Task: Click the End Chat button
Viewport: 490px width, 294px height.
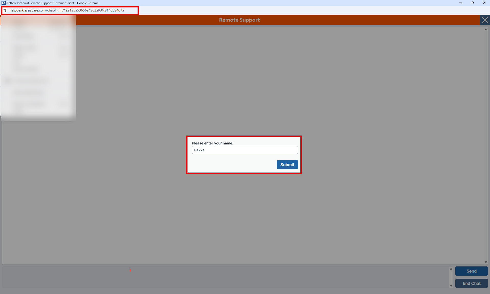Action: click(471, 283)
